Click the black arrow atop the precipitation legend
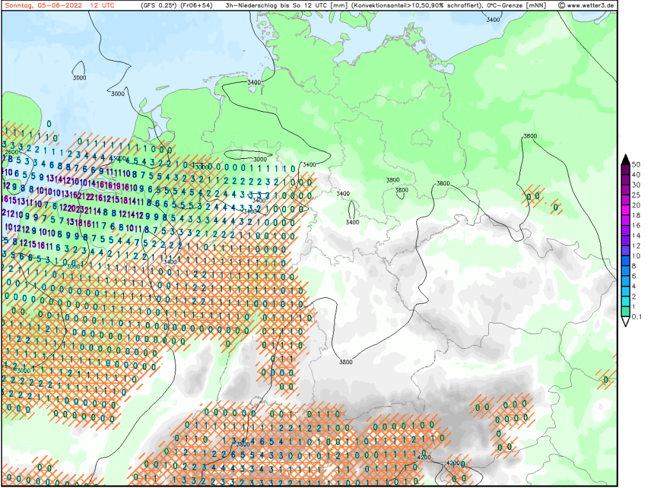The width and height of the screenshot is (651, 488). 626,159
